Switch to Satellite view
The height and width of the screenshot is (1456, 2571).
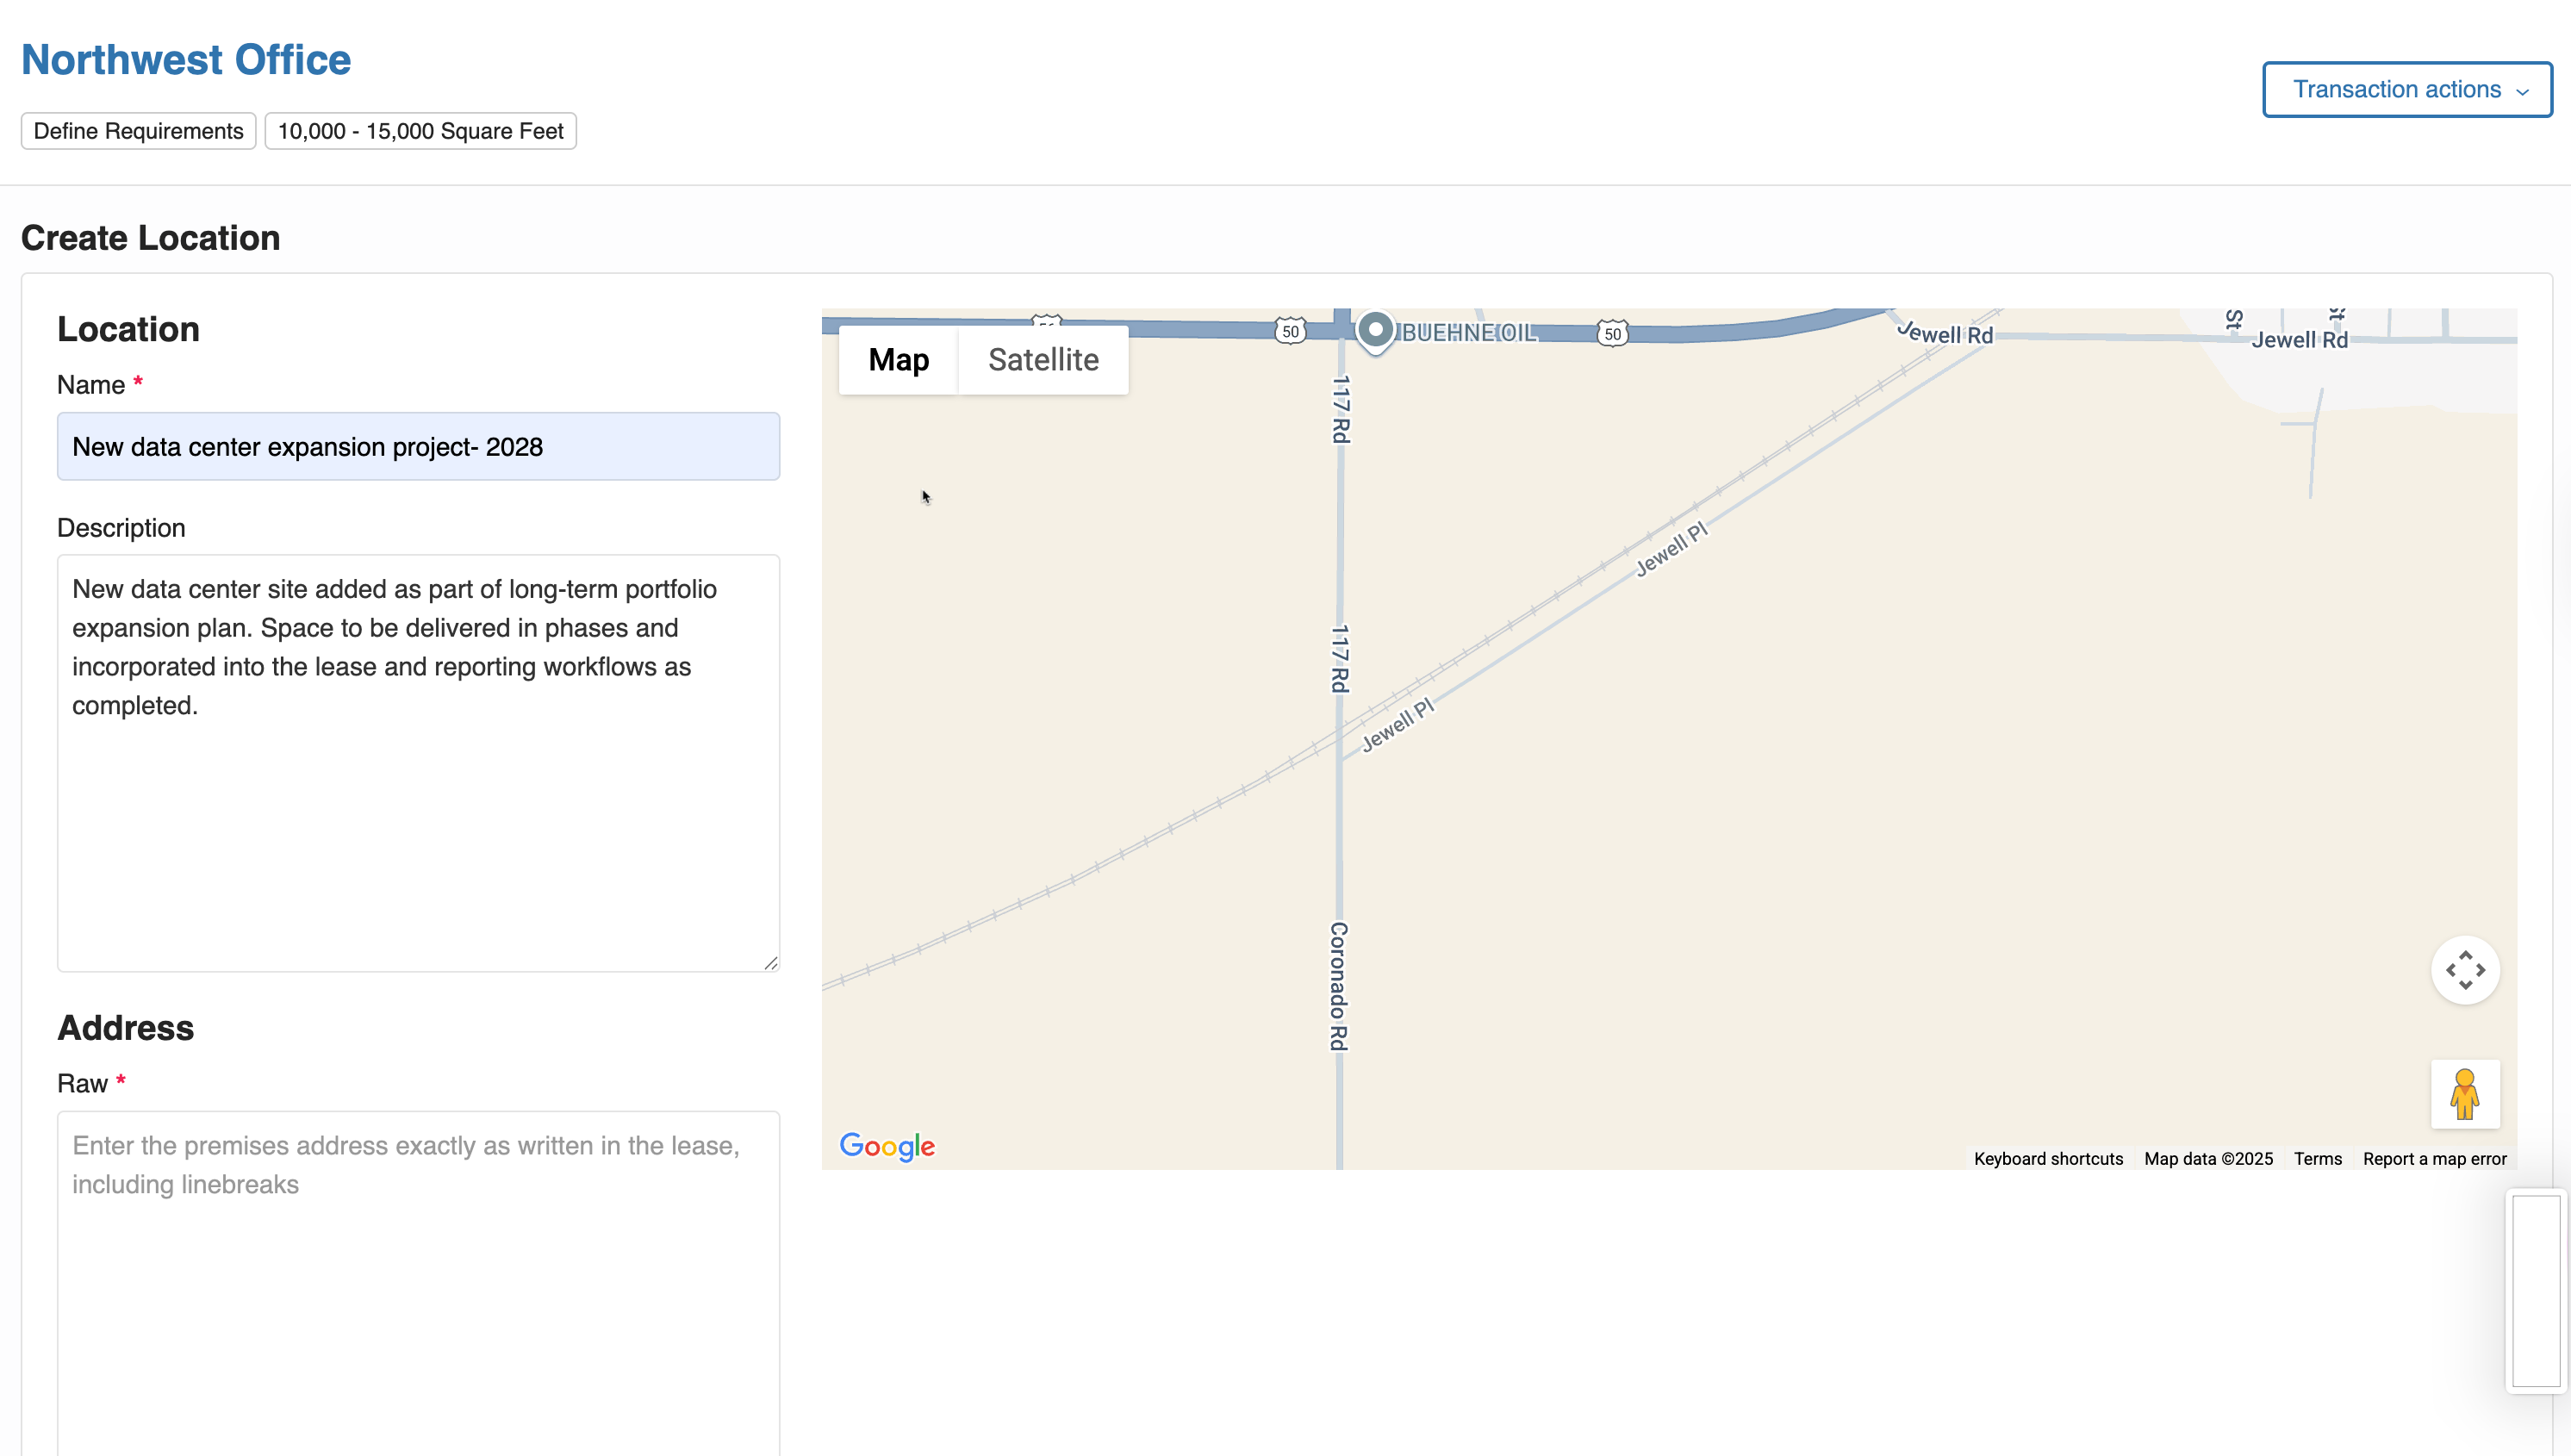(1043, 359)
